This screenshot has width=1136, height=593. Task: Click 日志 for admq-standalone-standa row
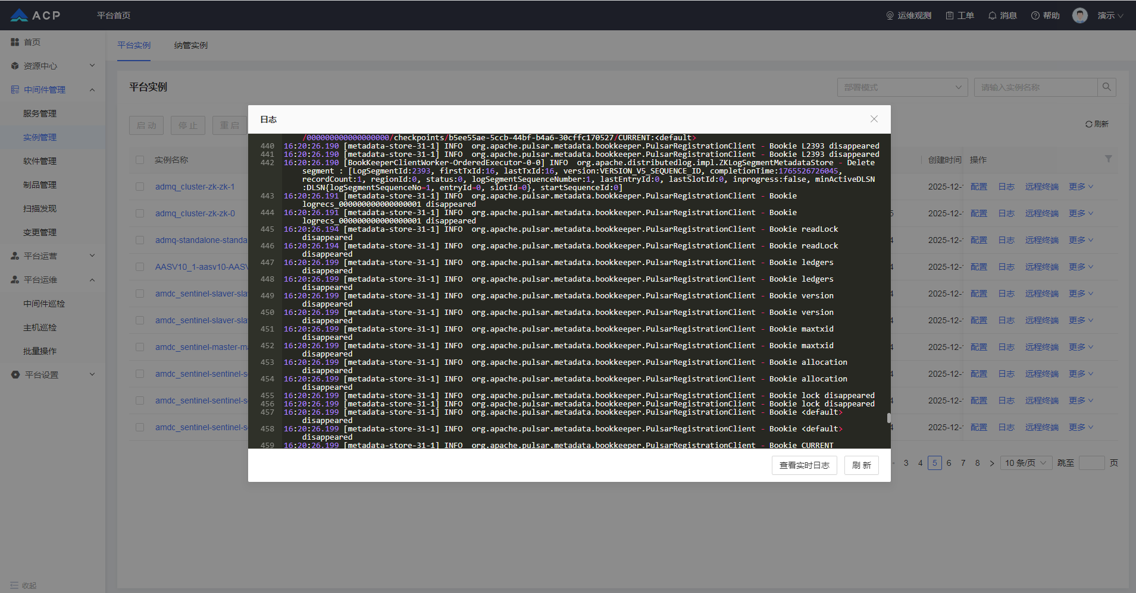click(x=1006, y=240)
